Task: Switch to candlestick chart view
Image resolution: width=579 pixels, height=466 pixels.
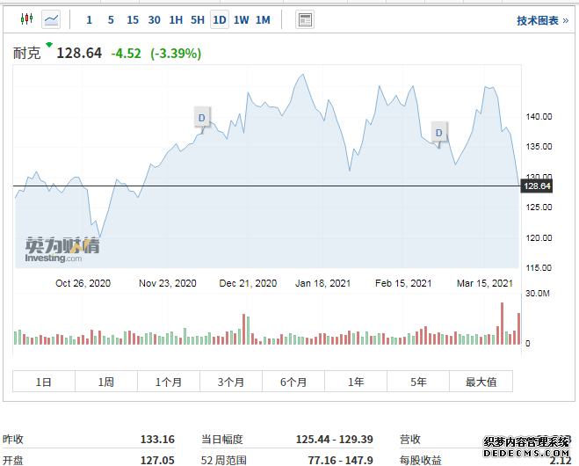Action: (x=26, y=19)
